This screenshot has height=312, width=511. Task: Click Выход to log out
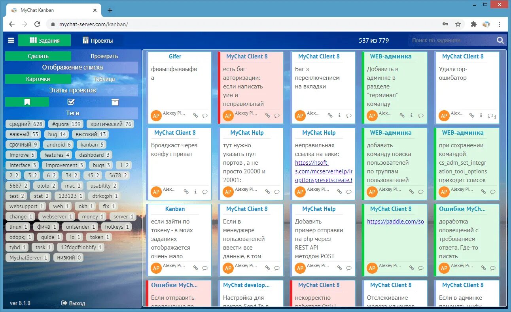[77, 303]
